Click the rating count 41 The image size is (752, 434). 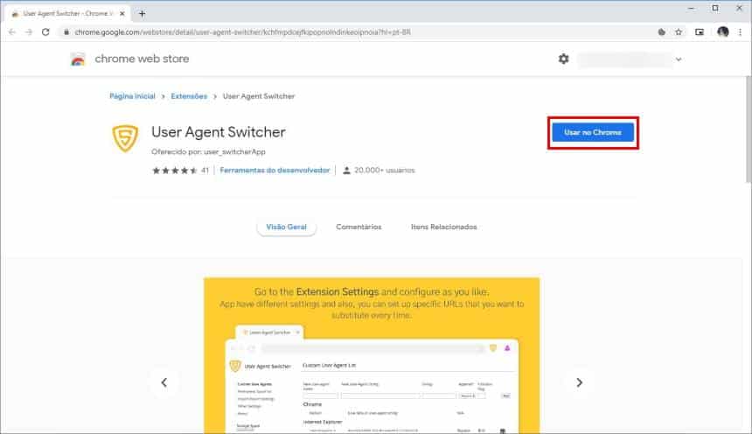(205, 170)
